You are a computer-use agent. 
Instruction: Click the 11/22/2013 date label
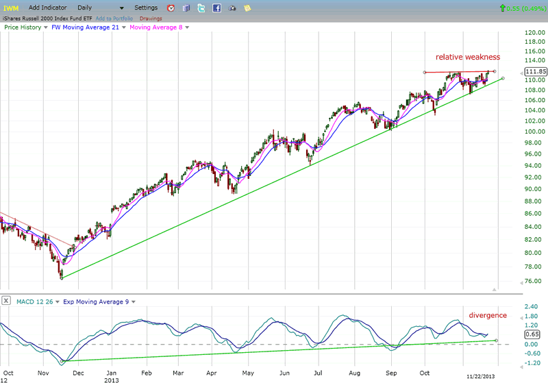point(481,376)
